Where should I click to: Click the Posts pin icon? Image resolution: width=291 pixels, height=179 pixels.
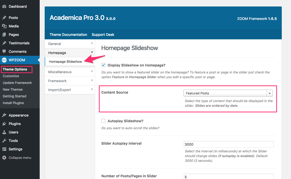4,18
